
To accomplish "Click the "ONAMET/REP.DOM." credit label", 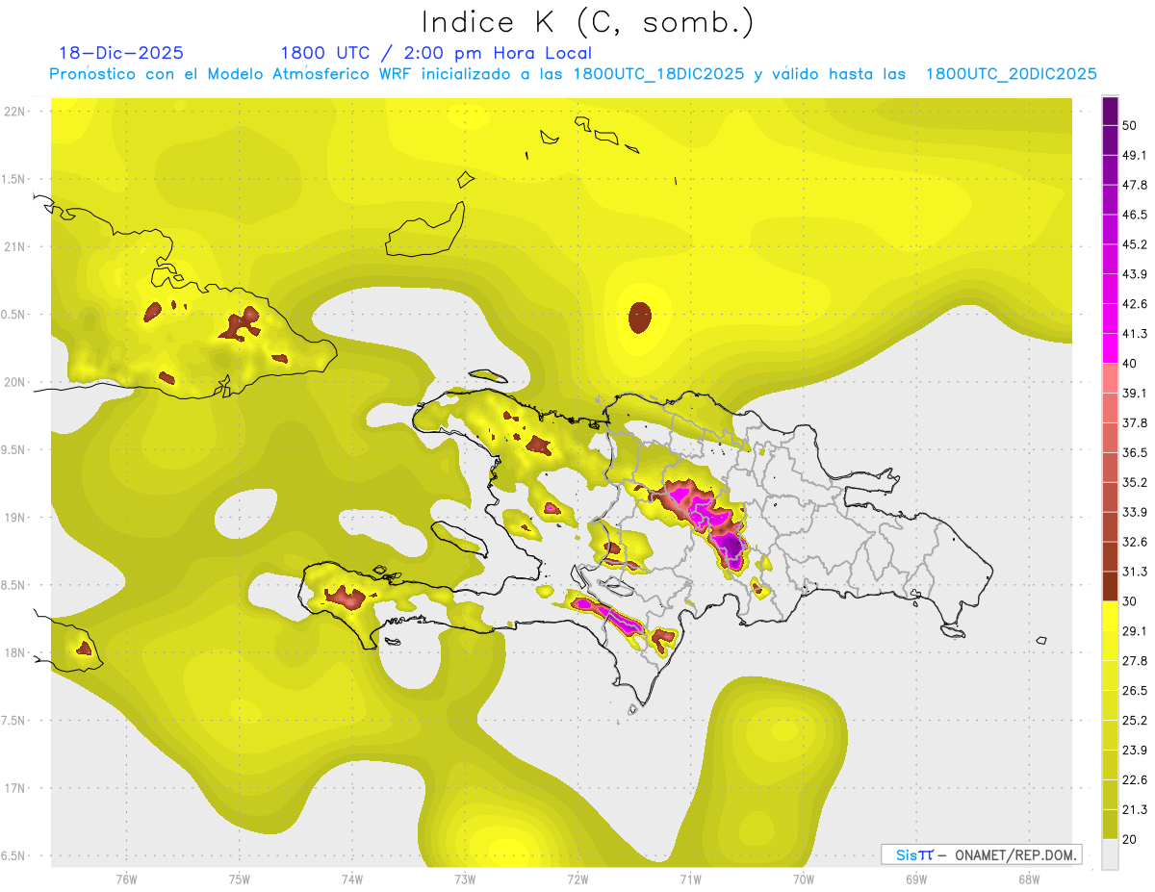I will (x=1014, y=854).
